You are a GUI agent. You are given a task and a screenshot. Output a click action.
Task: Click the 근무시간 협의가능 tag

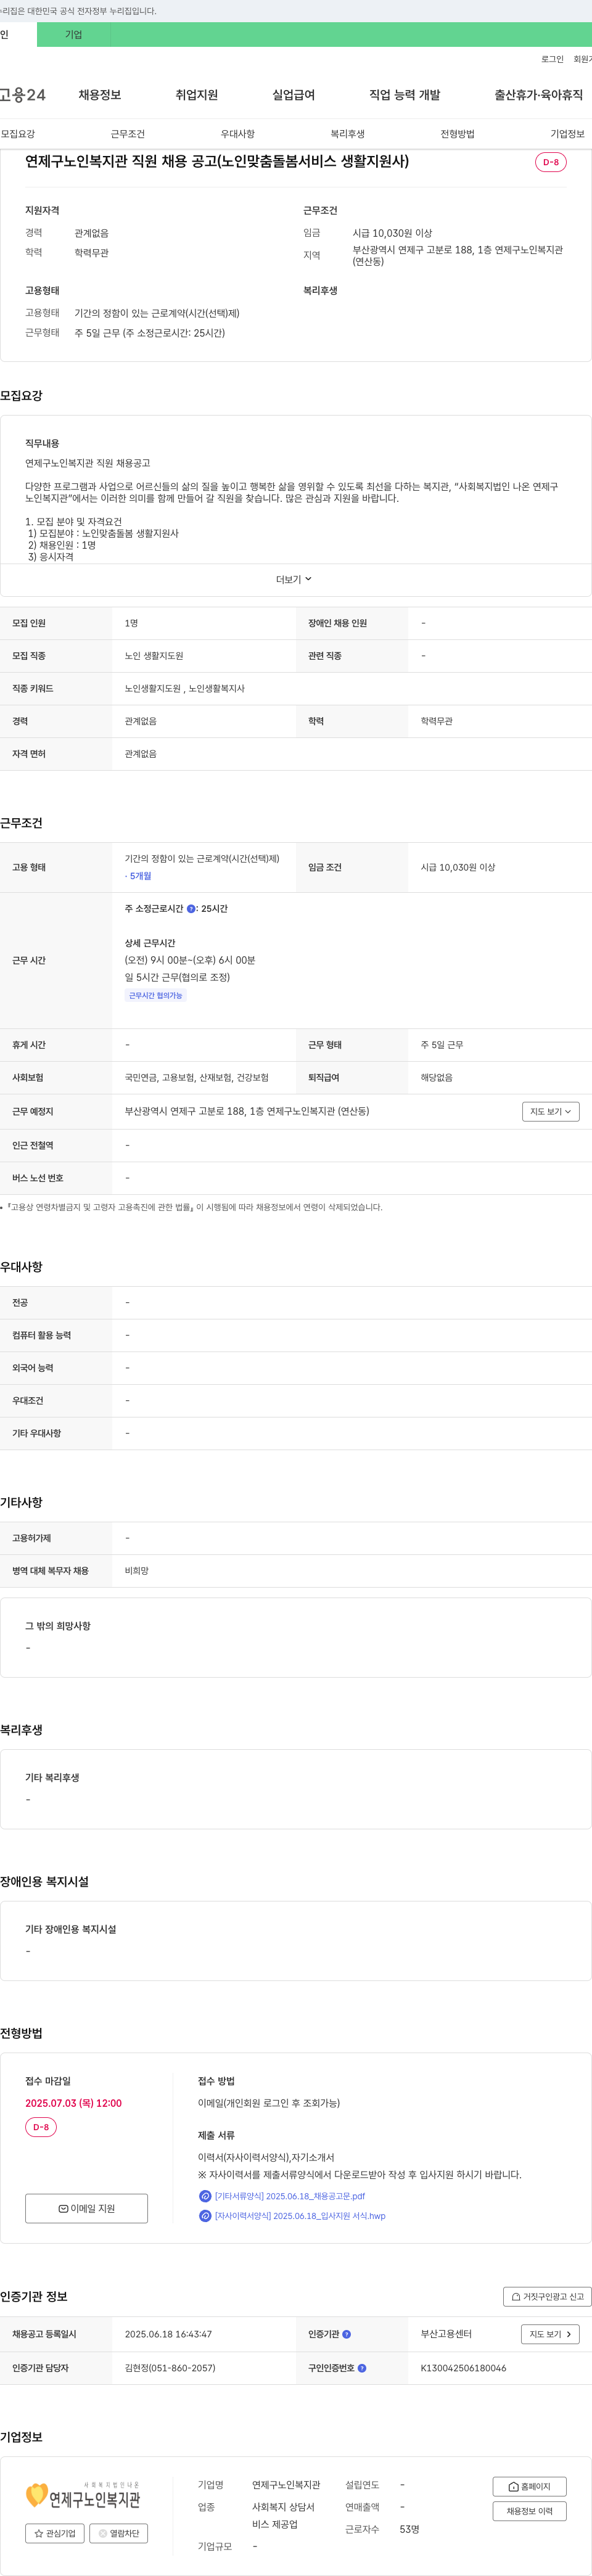coord(156,995)
